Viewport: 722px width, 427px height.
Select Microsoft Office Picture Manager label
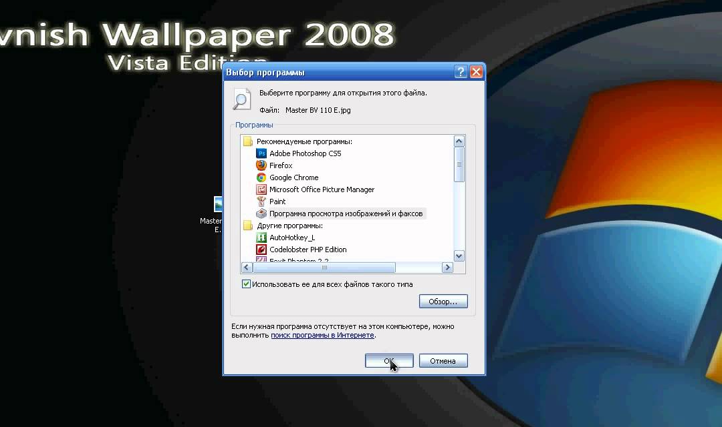(x=322, y=189)
